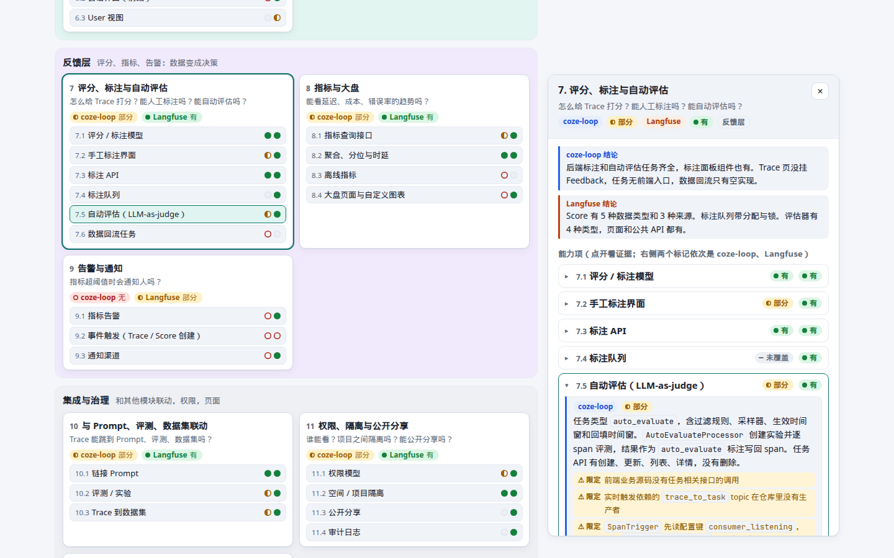The image size is (894, 558).
Task: Open the 11.2 空间 / 项目隔离 row
Action: (x=414, y=494)
